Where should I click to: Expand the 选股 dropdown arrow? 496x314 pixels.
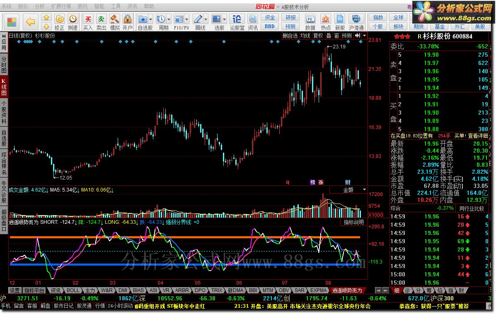(x=224, y=19)
